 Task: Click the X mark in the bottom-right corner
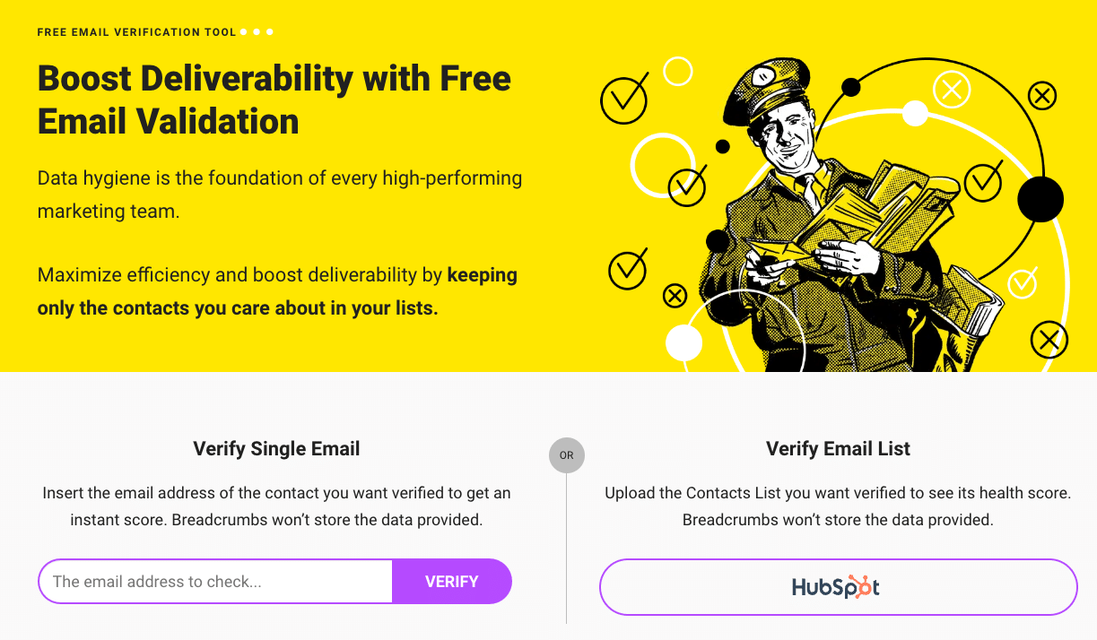tap(1049, 340)
